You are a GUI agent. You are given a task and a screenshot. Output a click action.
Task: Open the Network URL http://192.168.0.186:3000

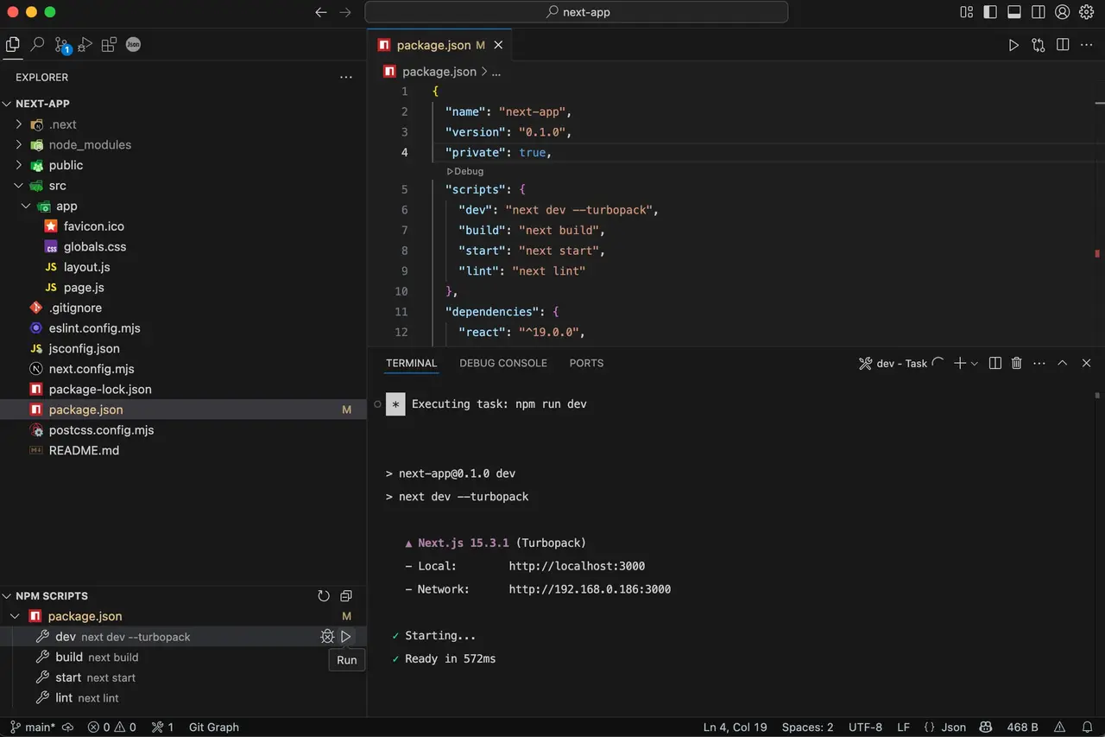590,590
